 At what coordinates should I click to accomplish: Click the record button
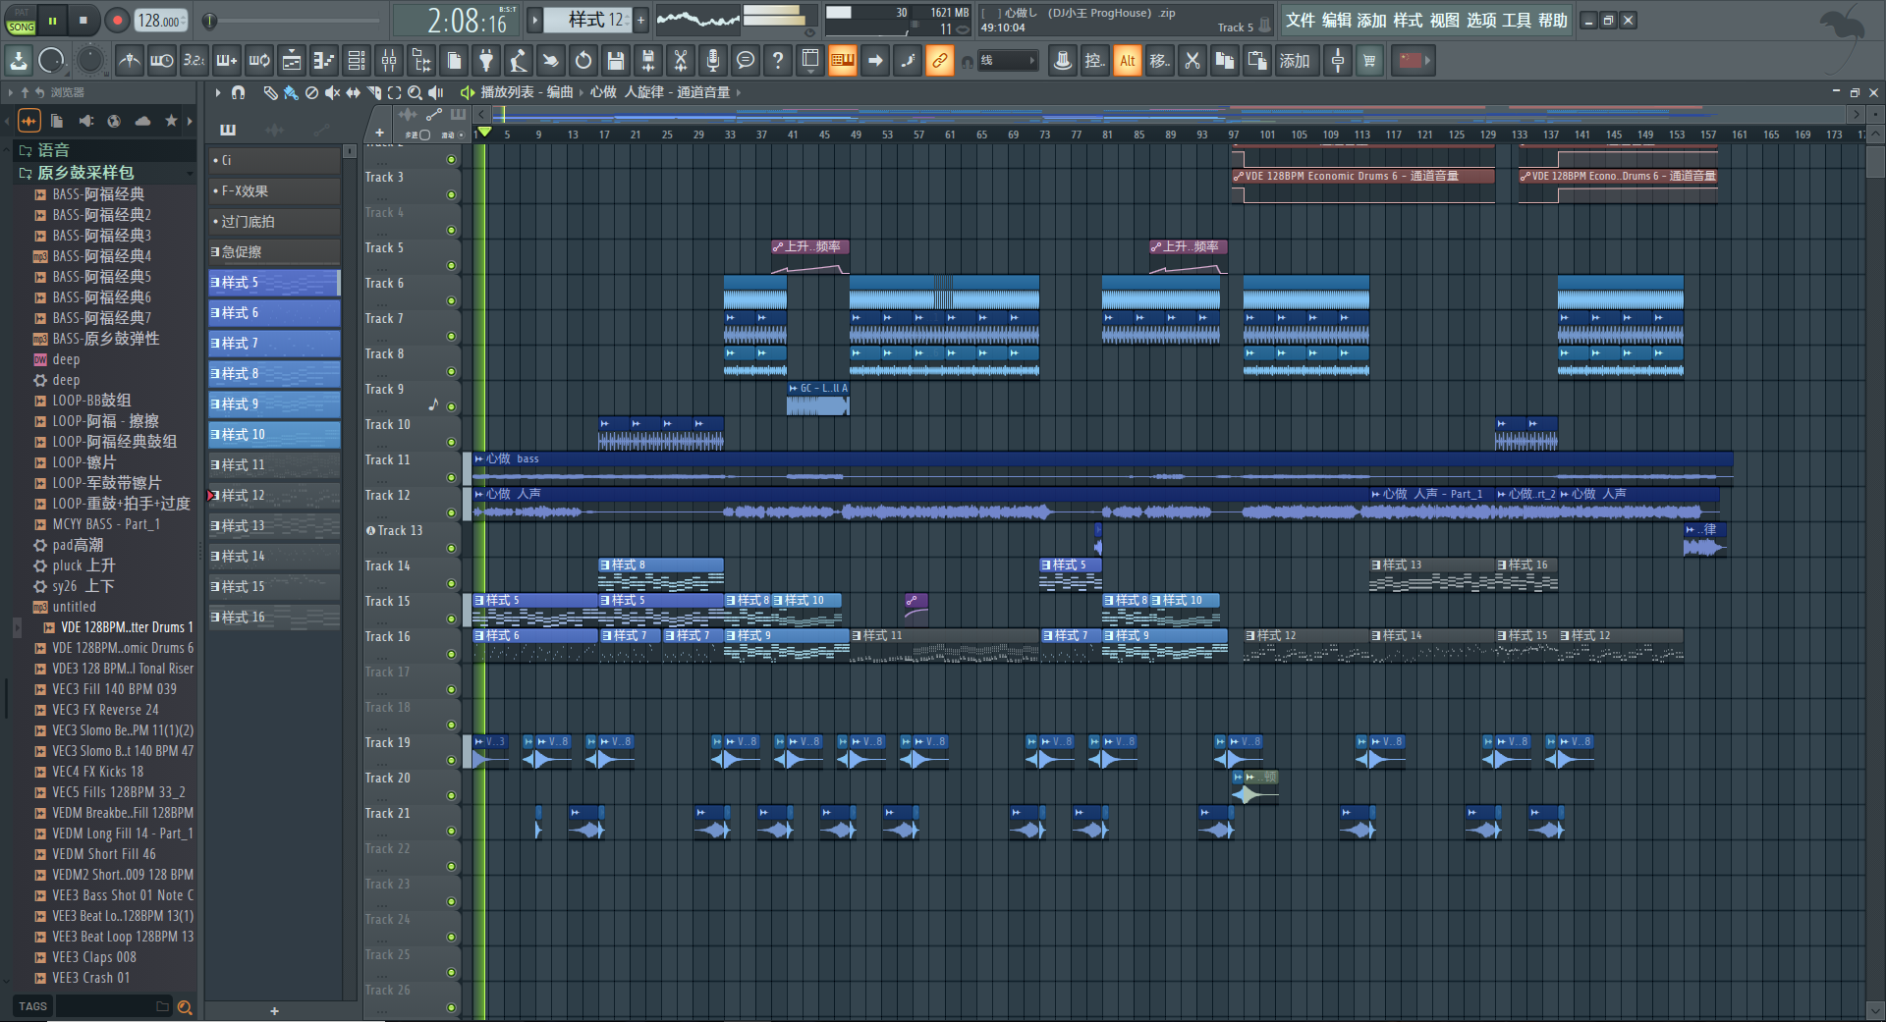point(117,20)
